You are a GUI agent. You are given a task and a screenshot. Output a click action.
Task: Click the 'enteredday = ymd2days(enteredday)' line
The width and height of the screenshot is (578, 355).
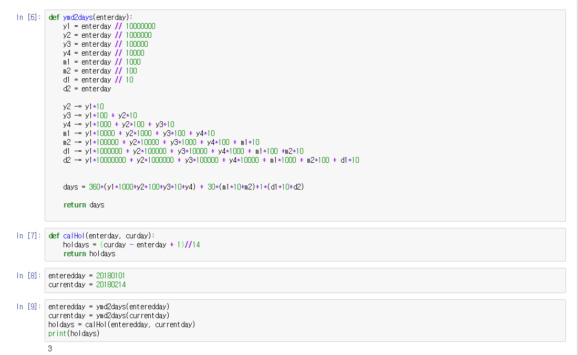109,306
